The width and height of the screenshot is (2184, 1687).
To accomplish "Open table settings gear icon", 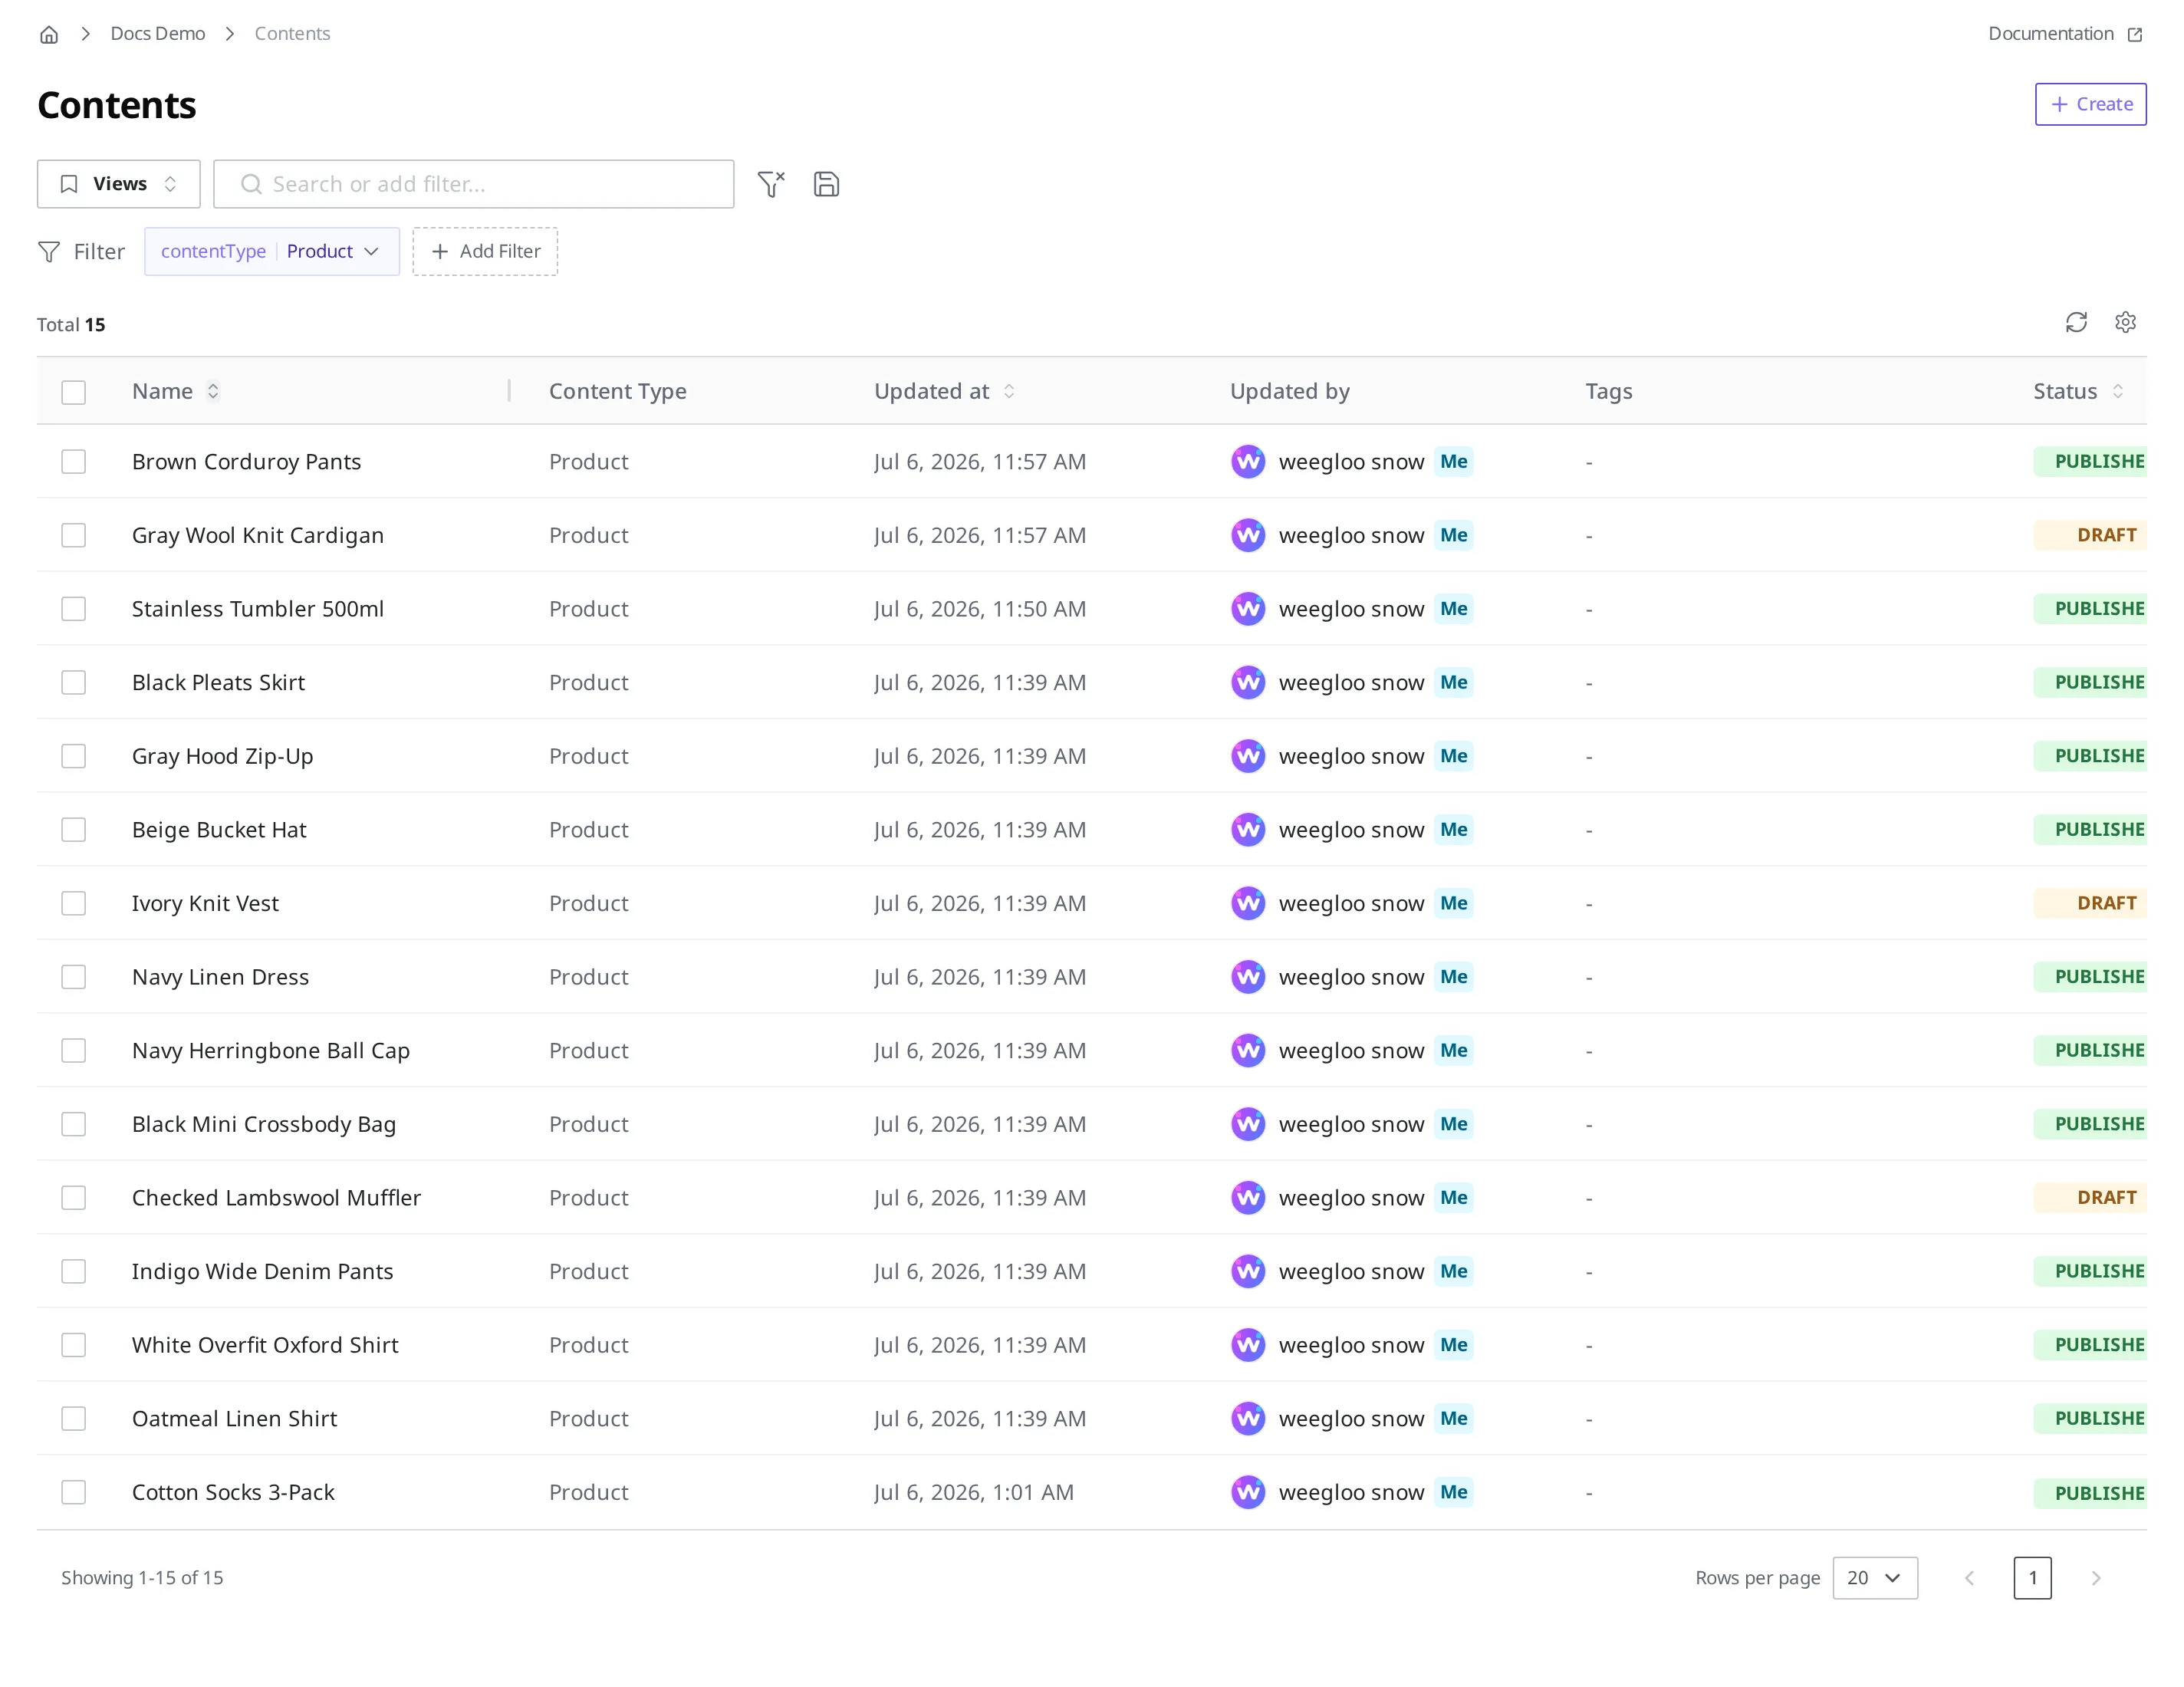I will (x=2125, y=322).
